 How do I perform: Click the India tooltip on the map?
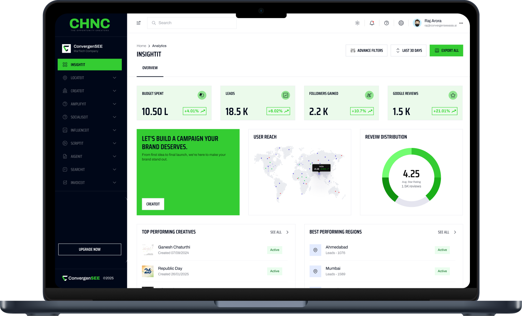point(321,168)
